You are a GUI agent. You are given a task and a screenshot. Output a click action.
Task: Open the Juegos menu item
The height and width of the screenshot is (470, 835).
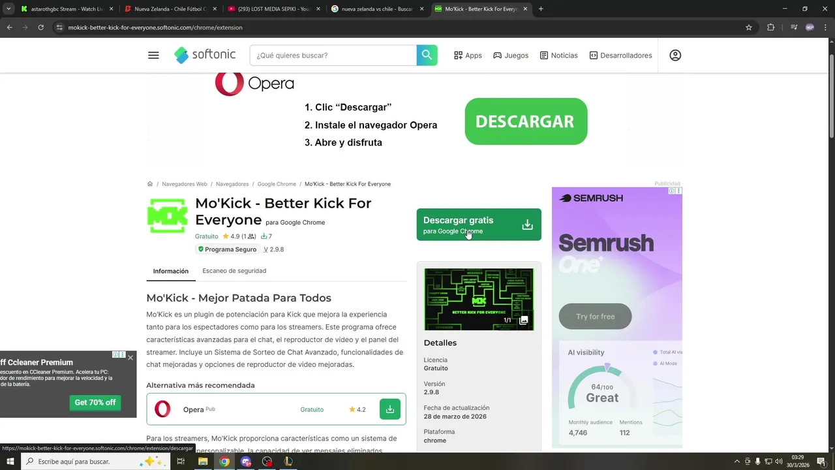pos(511,55)
